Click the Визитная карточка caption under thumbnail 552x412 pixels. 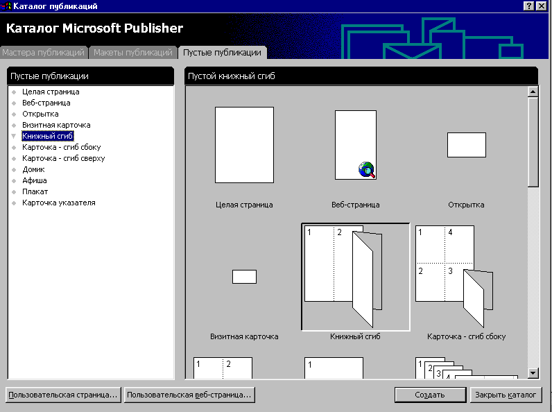tap(244, 336)
